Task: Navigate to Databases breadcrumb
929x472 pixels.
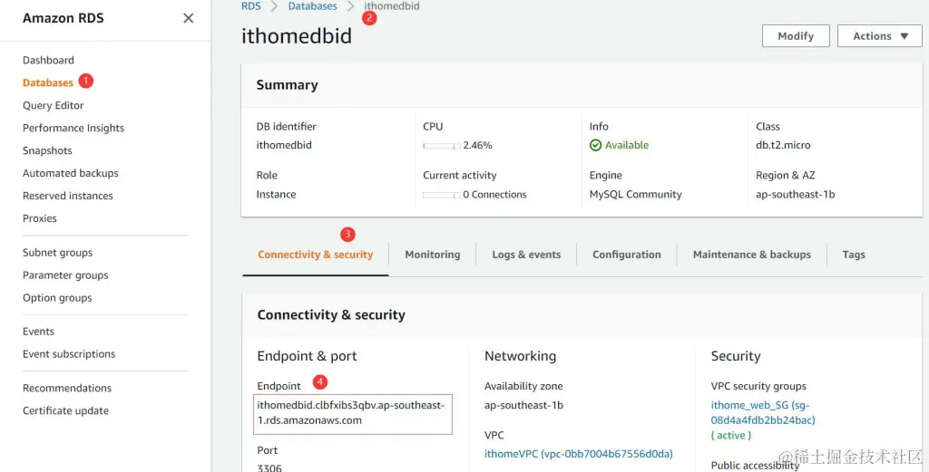Action: [312, 6]
